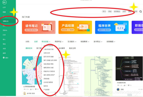Choose 企业家/管理者 from the dropdown list

pos(48,82)
